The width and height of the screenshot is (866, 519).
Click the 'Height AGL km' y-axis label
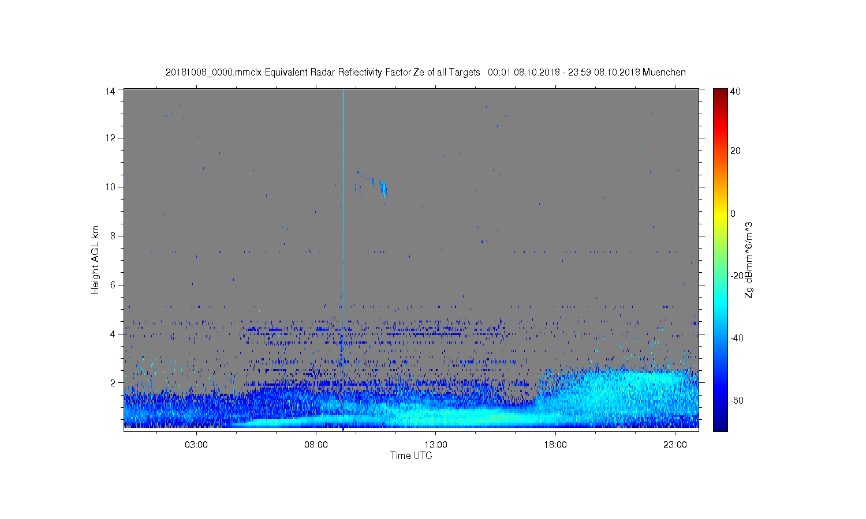pos(95,260)
